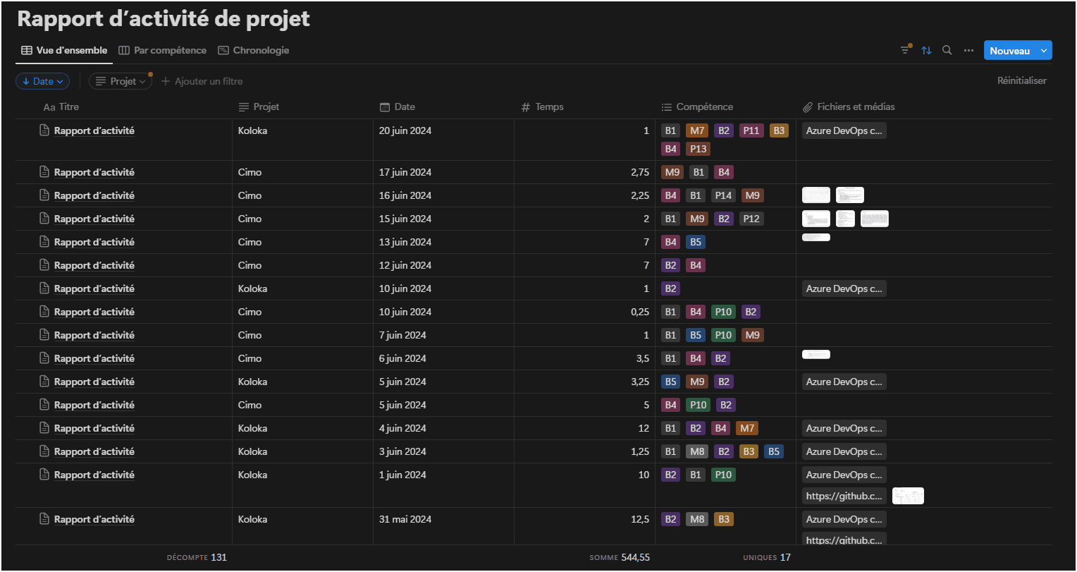Click the P13 competence tag
The image size is (1077, 572).
tap(698, 149)
